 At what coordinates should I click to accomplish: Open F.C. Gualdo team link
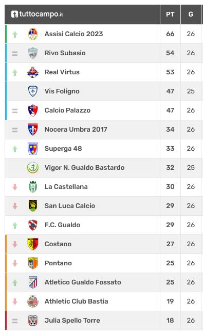pyautogui.click(x=62, y=225)
